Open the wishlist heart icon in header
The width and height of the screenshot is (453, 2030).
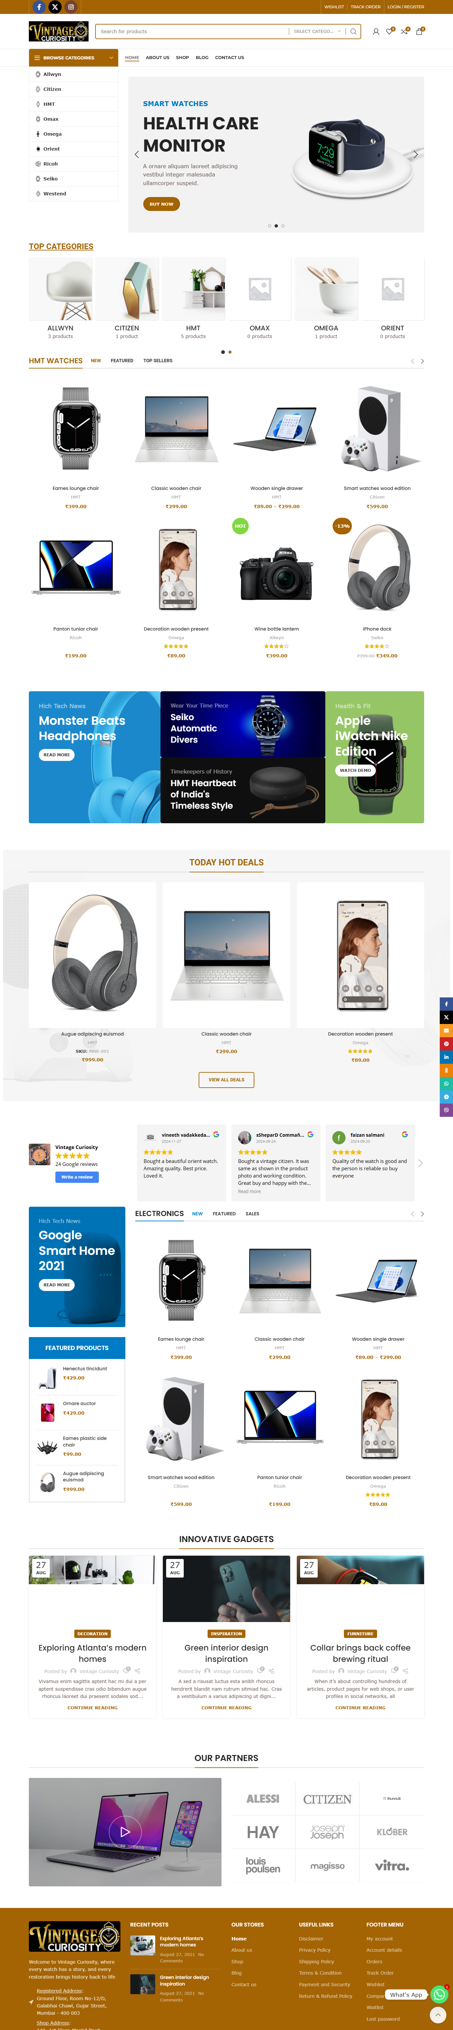coord(389,32)
